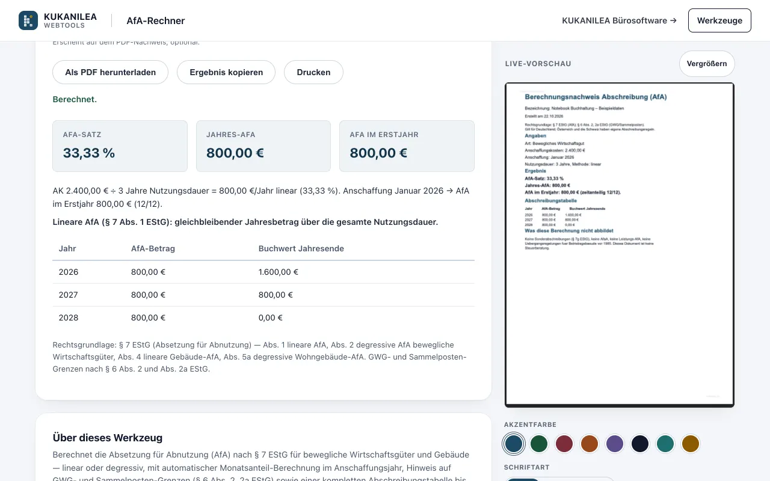Click the Live-Vorschau label
The height and width of the screenshot is (481, 770).
[x=538, y=64]
